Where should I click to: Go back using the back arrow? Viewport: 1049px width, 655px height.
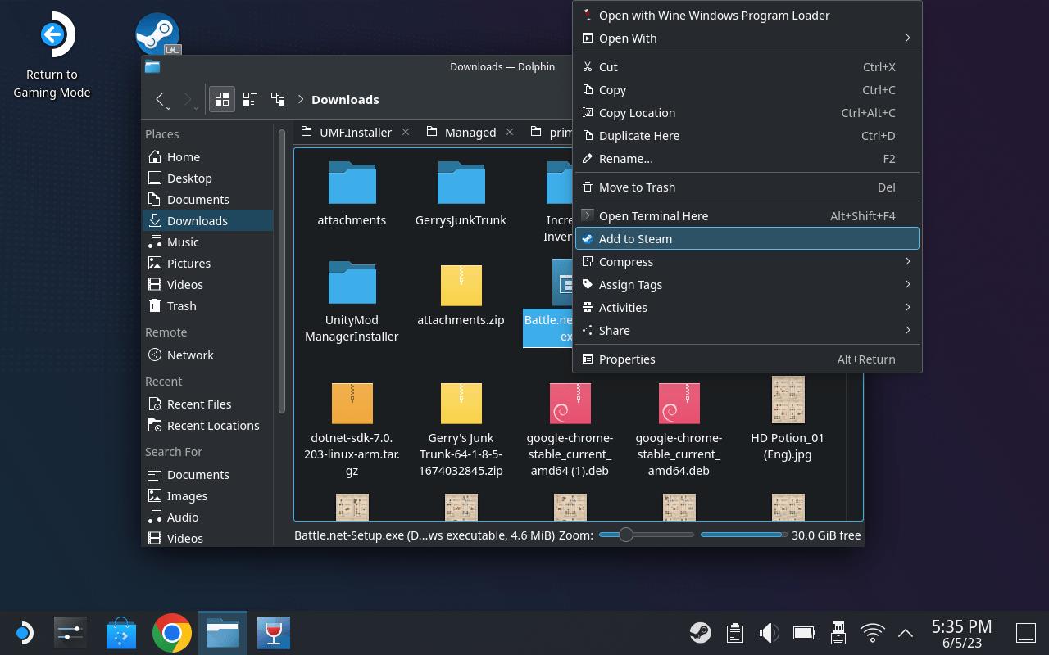pos(161,99)
